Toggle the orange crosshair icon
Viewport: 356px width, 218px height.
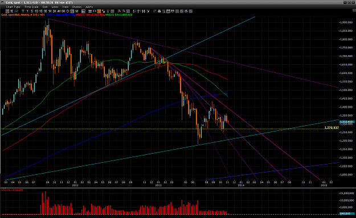pyautogui.click(x=99, y=11)
